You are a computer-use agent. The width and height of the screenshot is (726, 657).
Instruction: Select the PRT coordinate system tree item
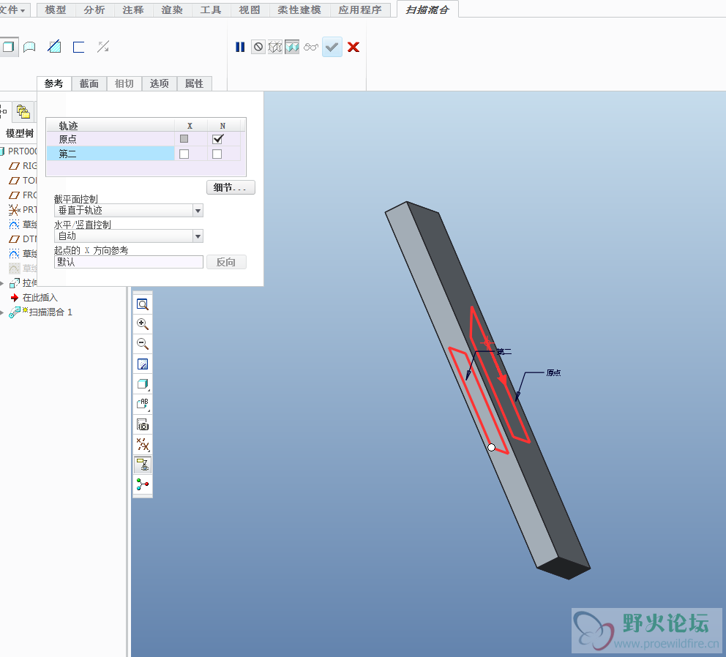pyautogui.click(x=23, y=210)
